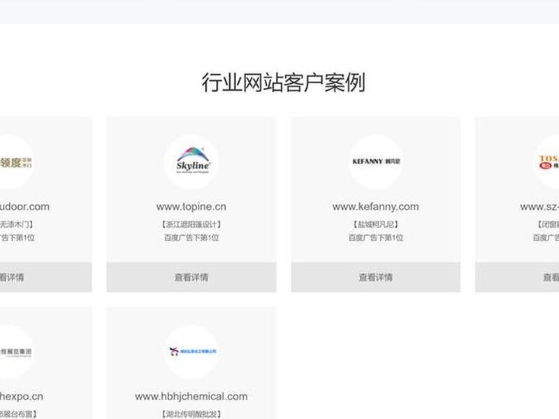
Task: Click the hbhjchemical company logo
Action: [193, 351]
